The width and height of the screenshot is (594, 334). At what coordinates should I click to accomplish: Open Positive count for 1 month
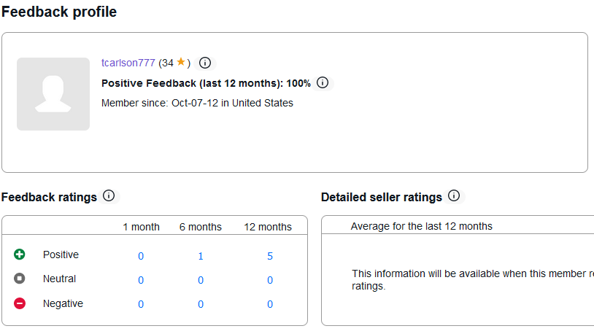click(141, 256)
